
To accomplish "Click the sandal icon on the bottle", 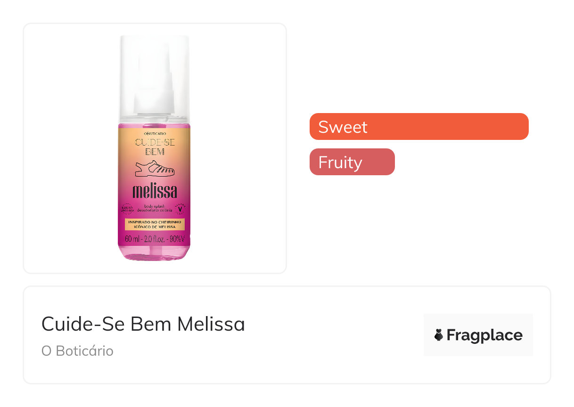I will coord(155,168).
